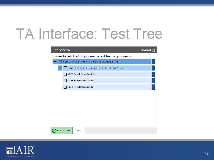Tick the NGSS Sample Items Grade 8 checkbox
The image size is (214, 160).
tap(65, 81)
